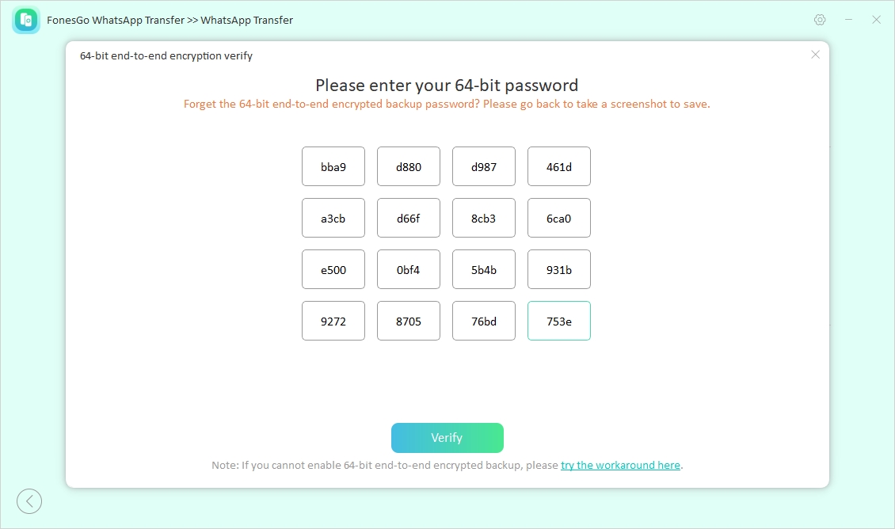Focus the e500 input field
Screen dimensions: 895x529
(333, 269)
